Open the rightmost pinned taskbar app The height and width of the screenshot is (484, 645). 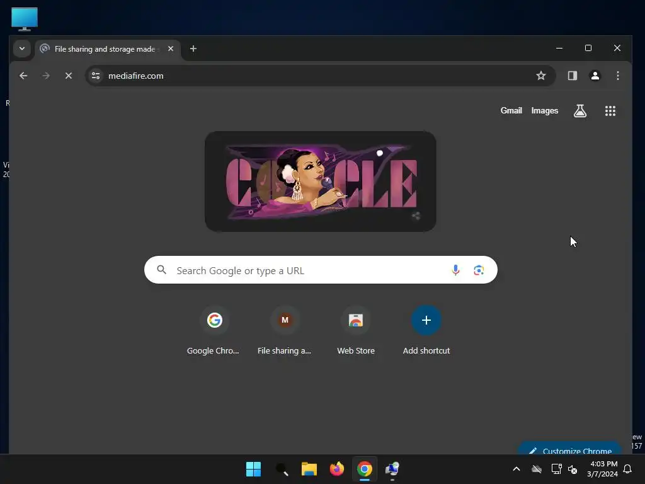392,469
